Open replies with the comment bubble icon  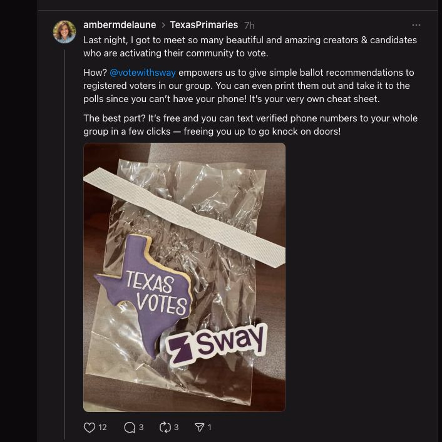[130, 428]
